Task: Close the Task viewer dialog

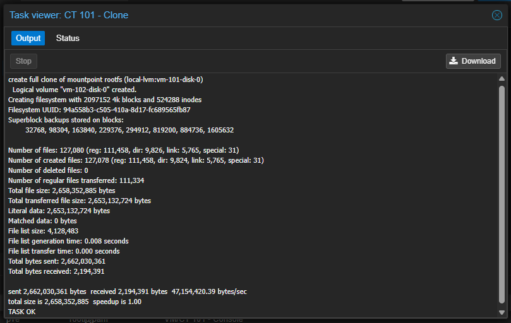Action: pyautogui.click(x=496, y=15)
